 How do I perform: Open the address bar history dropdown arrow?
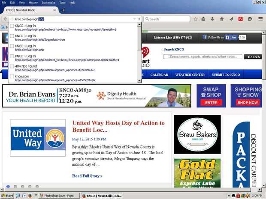tap(134, 19)
